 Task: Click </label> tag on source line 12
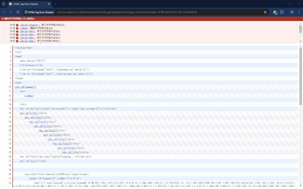(x=29, y=96)
